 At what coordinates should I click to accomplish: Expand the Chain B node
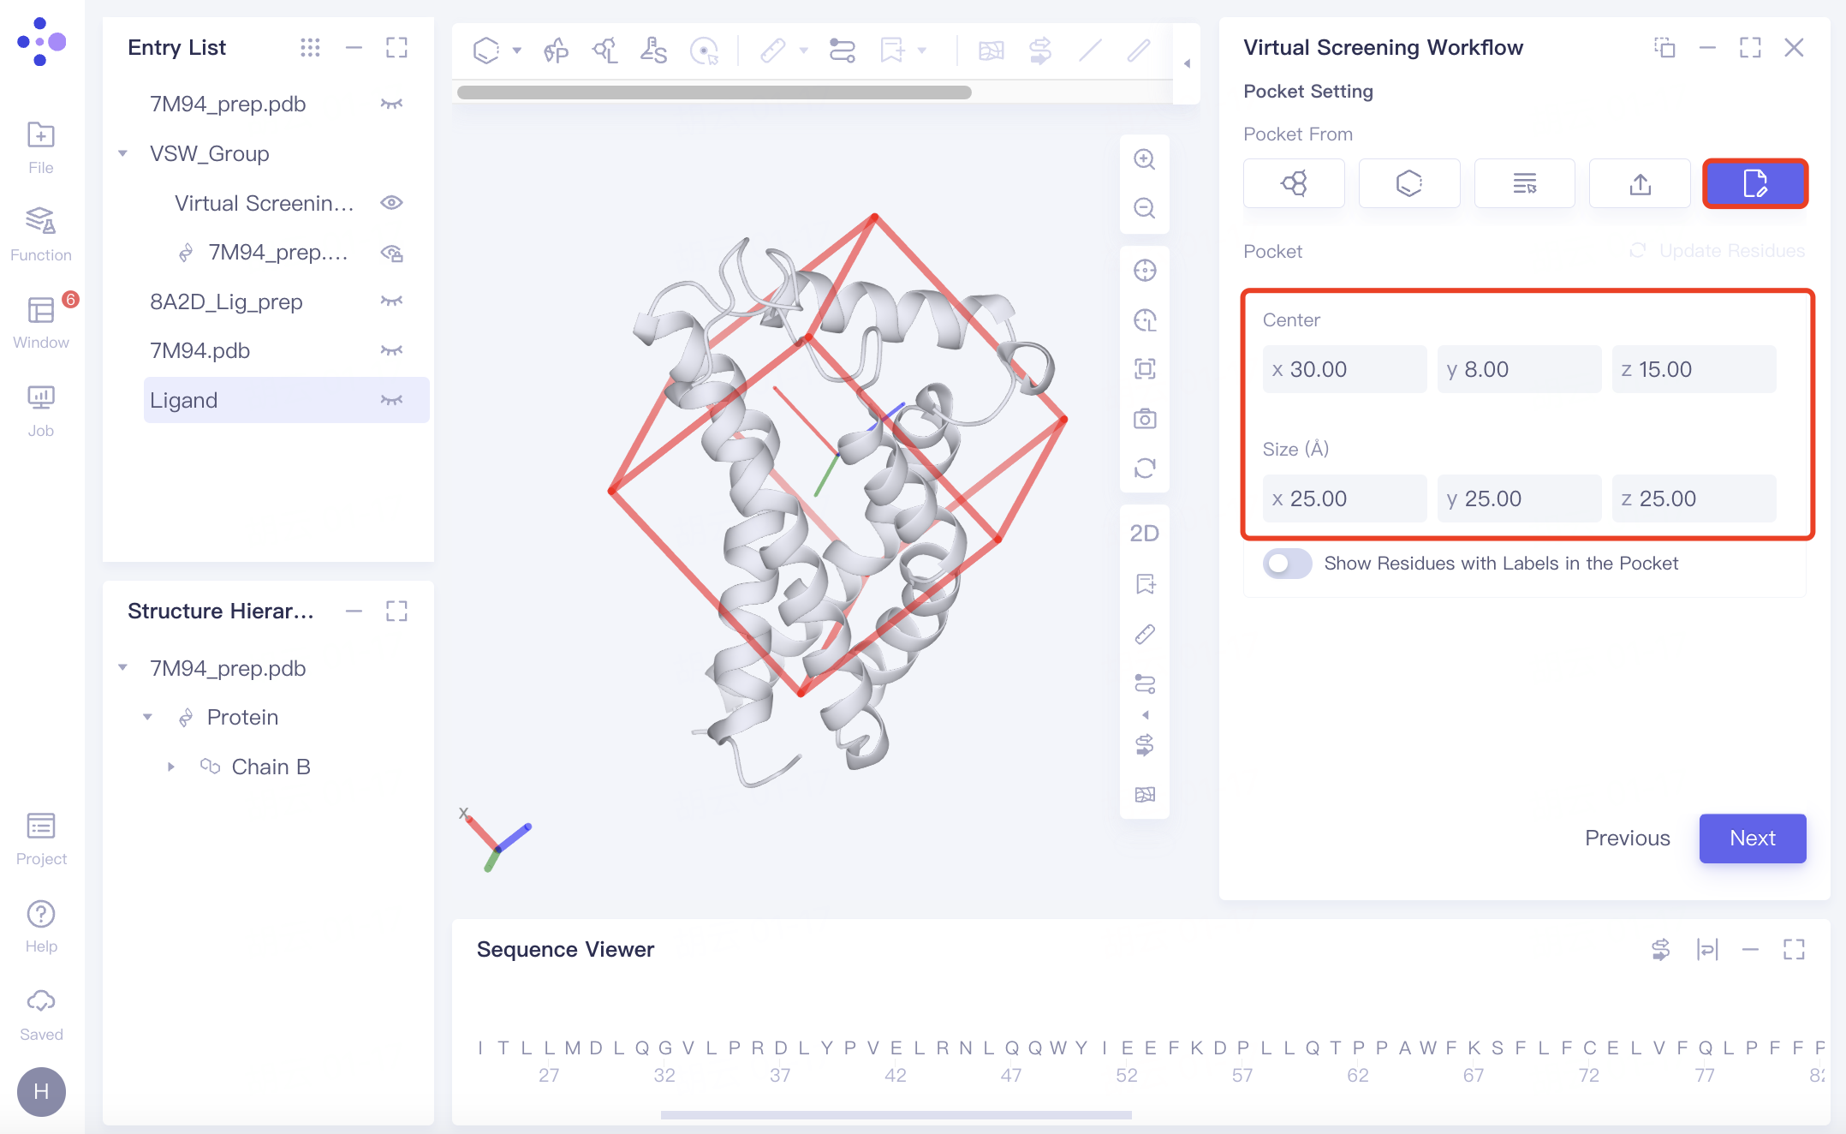[171, 767]
